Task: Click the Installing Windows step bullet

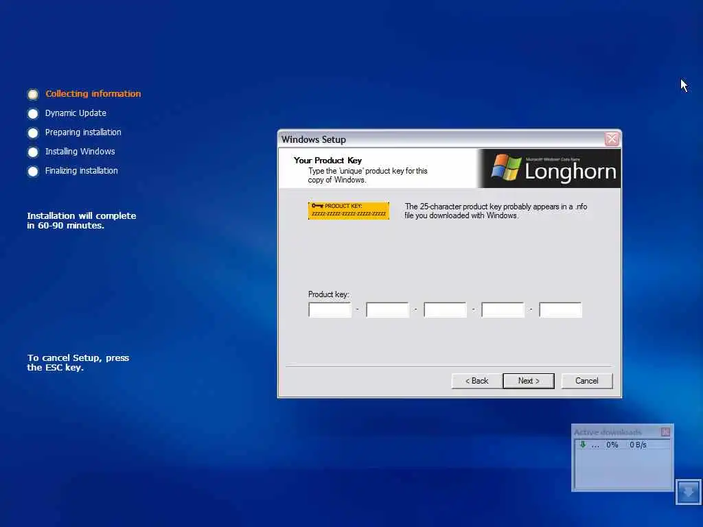Action: tap(33, 152)
